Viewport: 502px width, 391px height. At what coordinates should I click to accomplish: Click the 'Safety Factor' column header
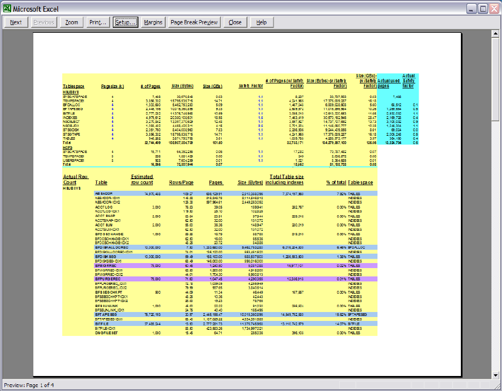[x=251, y=86]
